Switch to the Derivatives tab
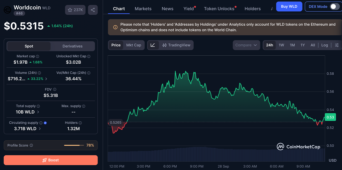 click(72, 46)
